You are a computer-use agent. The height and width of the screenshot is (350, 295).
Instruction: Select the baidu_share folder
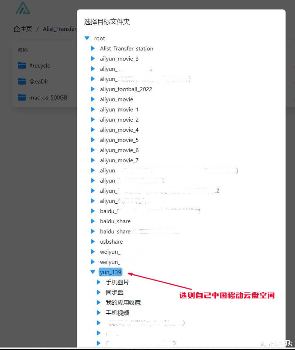115,221
